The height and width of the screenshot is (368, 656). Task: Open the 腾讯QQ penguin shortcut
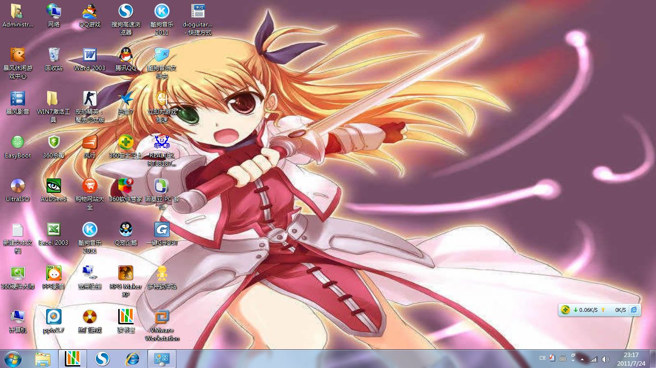tap(126, 59)
